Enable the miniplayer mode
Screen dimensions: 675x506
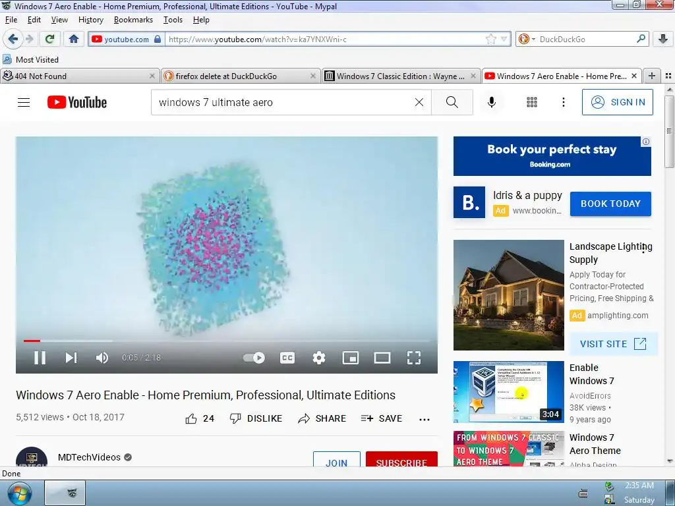click(351, 358)
